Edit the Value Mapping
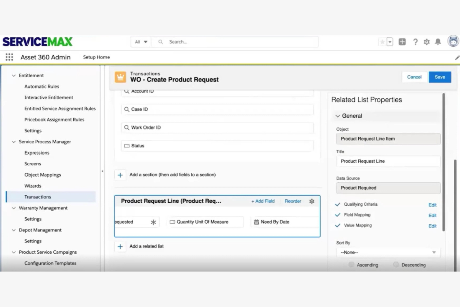This screenshot has height=307, width=460. [x=432, y=226]
